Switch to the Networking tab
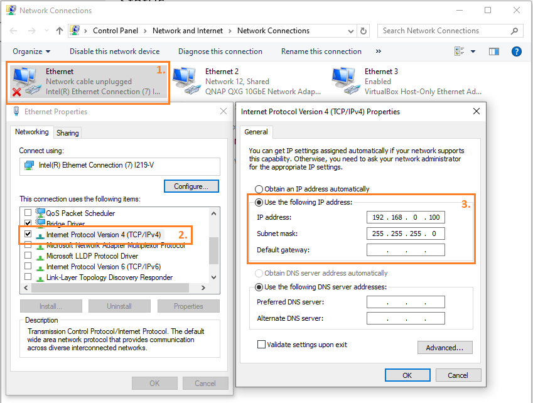 pyautogui.click(x=31, y=132)
